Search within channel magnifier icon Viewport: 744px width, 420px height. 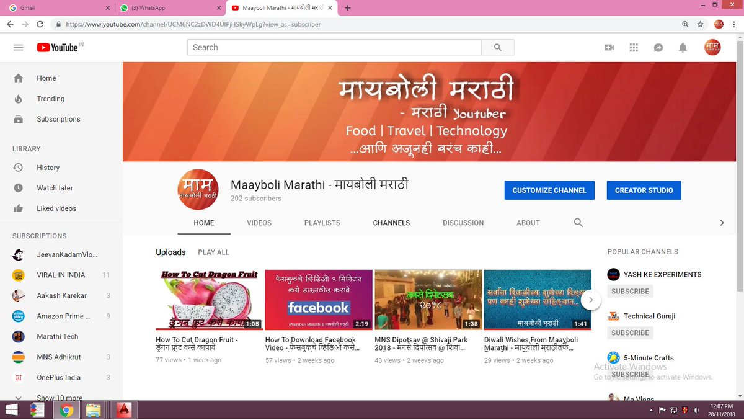578,223
